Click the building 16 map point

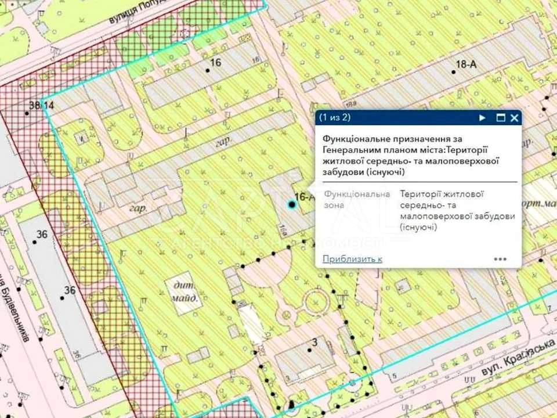208,70
